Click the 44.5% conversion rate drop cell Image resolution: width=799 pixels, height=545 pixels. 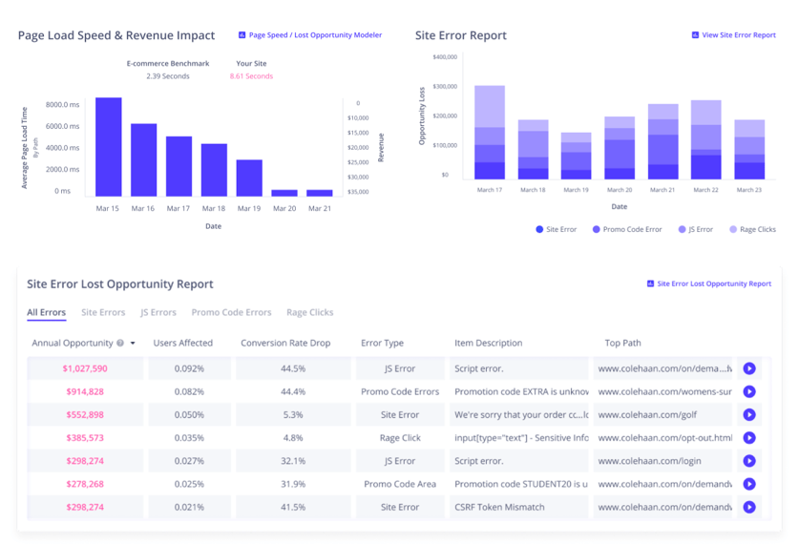[293, 368]
